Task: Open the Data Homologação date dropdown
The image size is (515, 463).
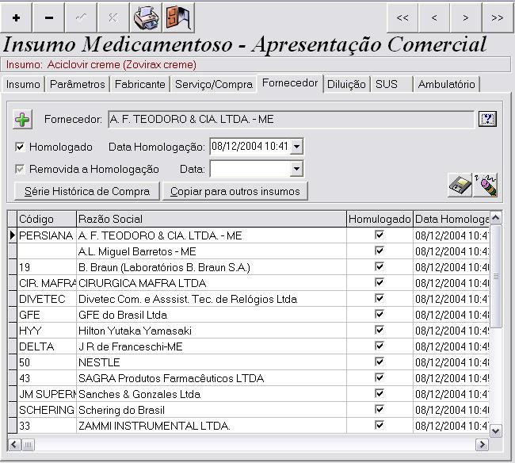Action: (296, 147)
